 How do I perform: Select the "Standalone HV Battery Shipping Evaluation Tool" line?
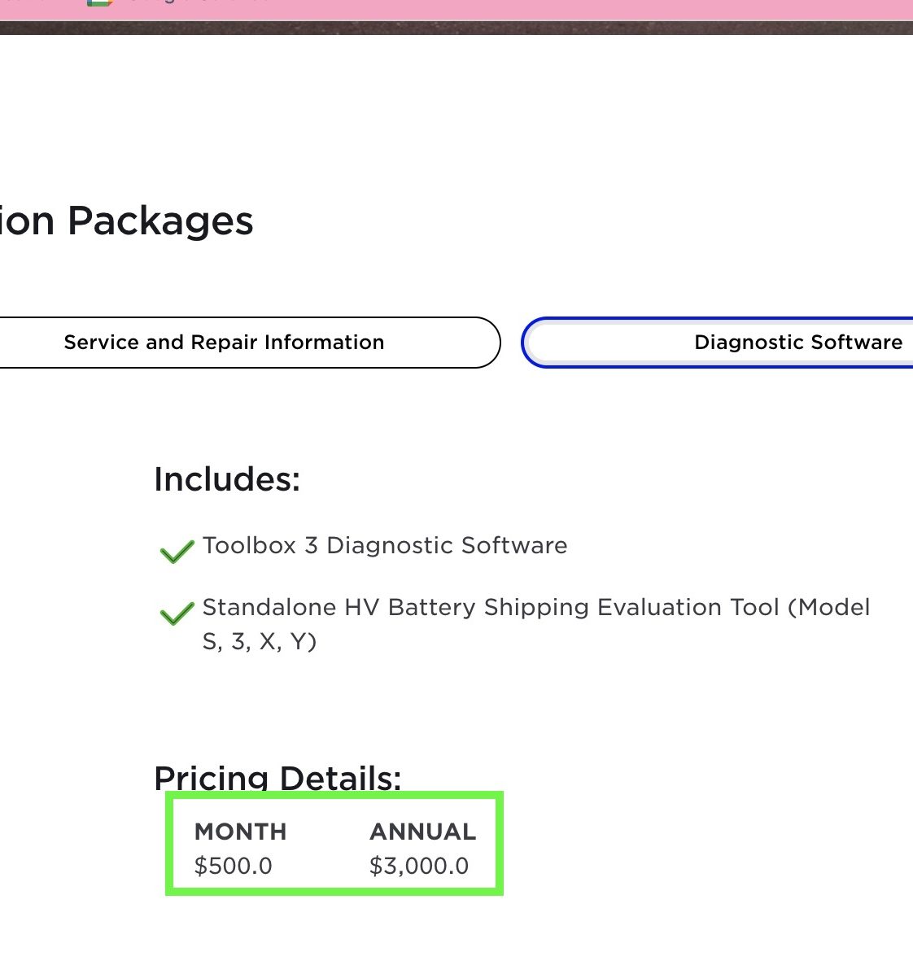[535, 624]
